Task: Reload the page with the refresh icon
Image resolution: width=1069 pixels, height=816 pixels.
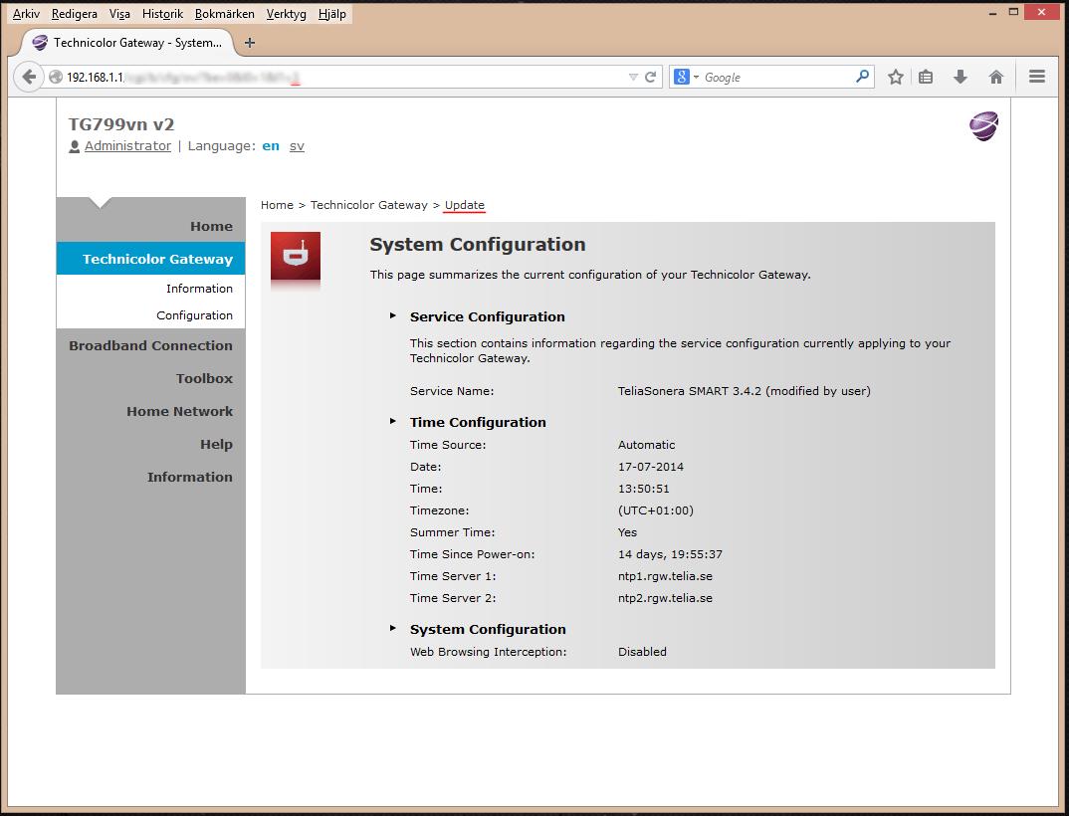Action: (x=650, y=77)
